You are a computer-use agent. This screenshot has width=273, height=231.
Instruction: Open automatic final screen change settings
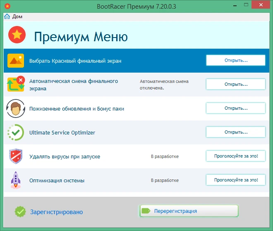[236, 84]
